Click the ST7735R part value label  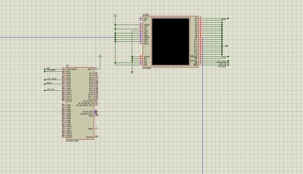[147, 69]
